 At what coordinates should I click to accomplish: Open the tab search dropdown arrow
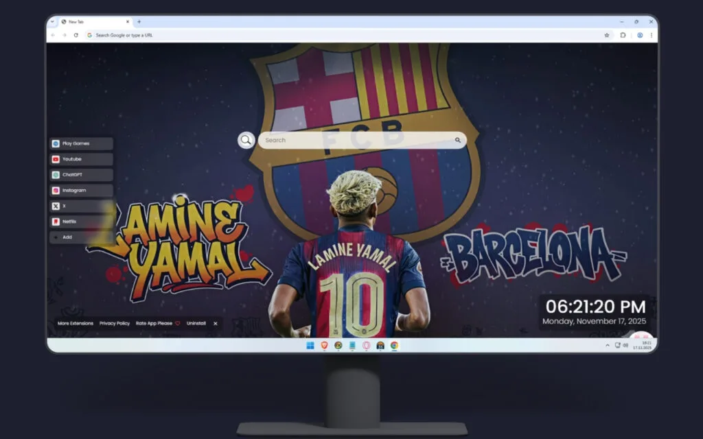(x=52, y=21)
